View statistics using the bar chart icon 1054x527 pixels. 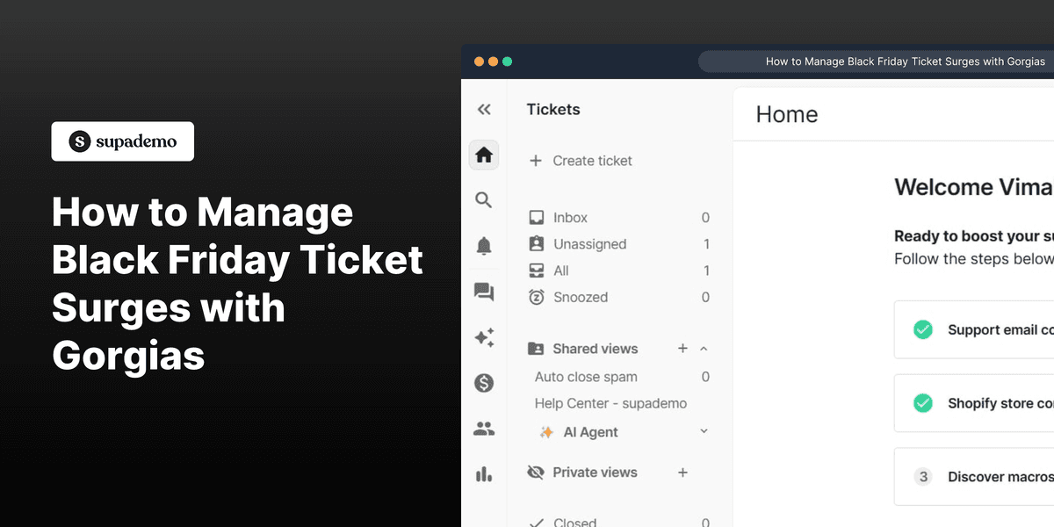click(x=483, y=474)
